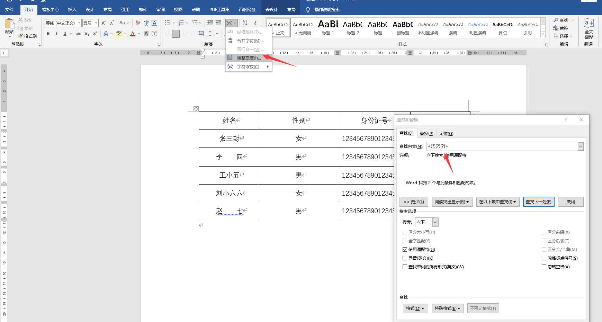Toggle Italic formatting in the ribbon

(56, 34)
